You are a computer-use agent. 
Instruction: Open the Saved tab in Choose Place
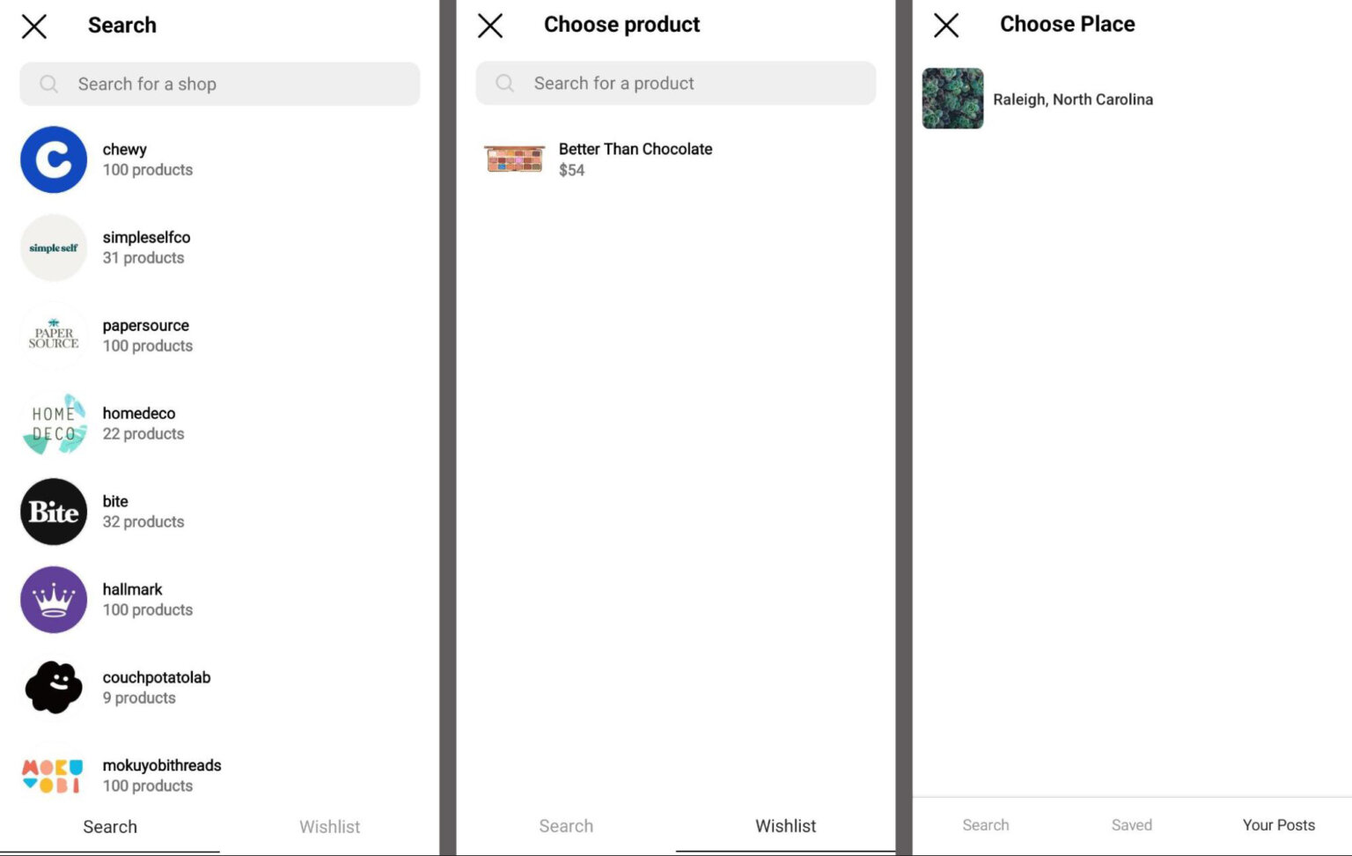(1131, 825)
